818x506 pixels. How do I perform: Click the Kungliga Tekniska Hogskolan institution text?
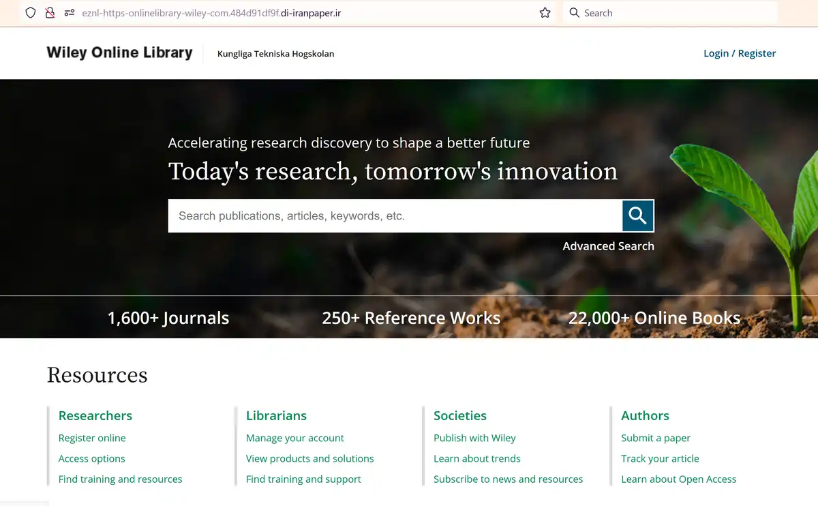pos(275,54)
